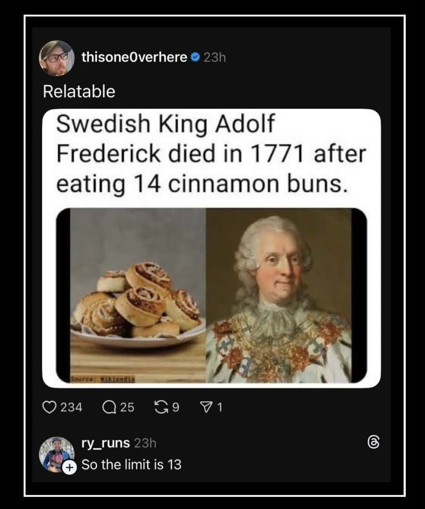The image size is (425, 509).
Task: Click the "Relatable" caption text
Action: (79, 91)
